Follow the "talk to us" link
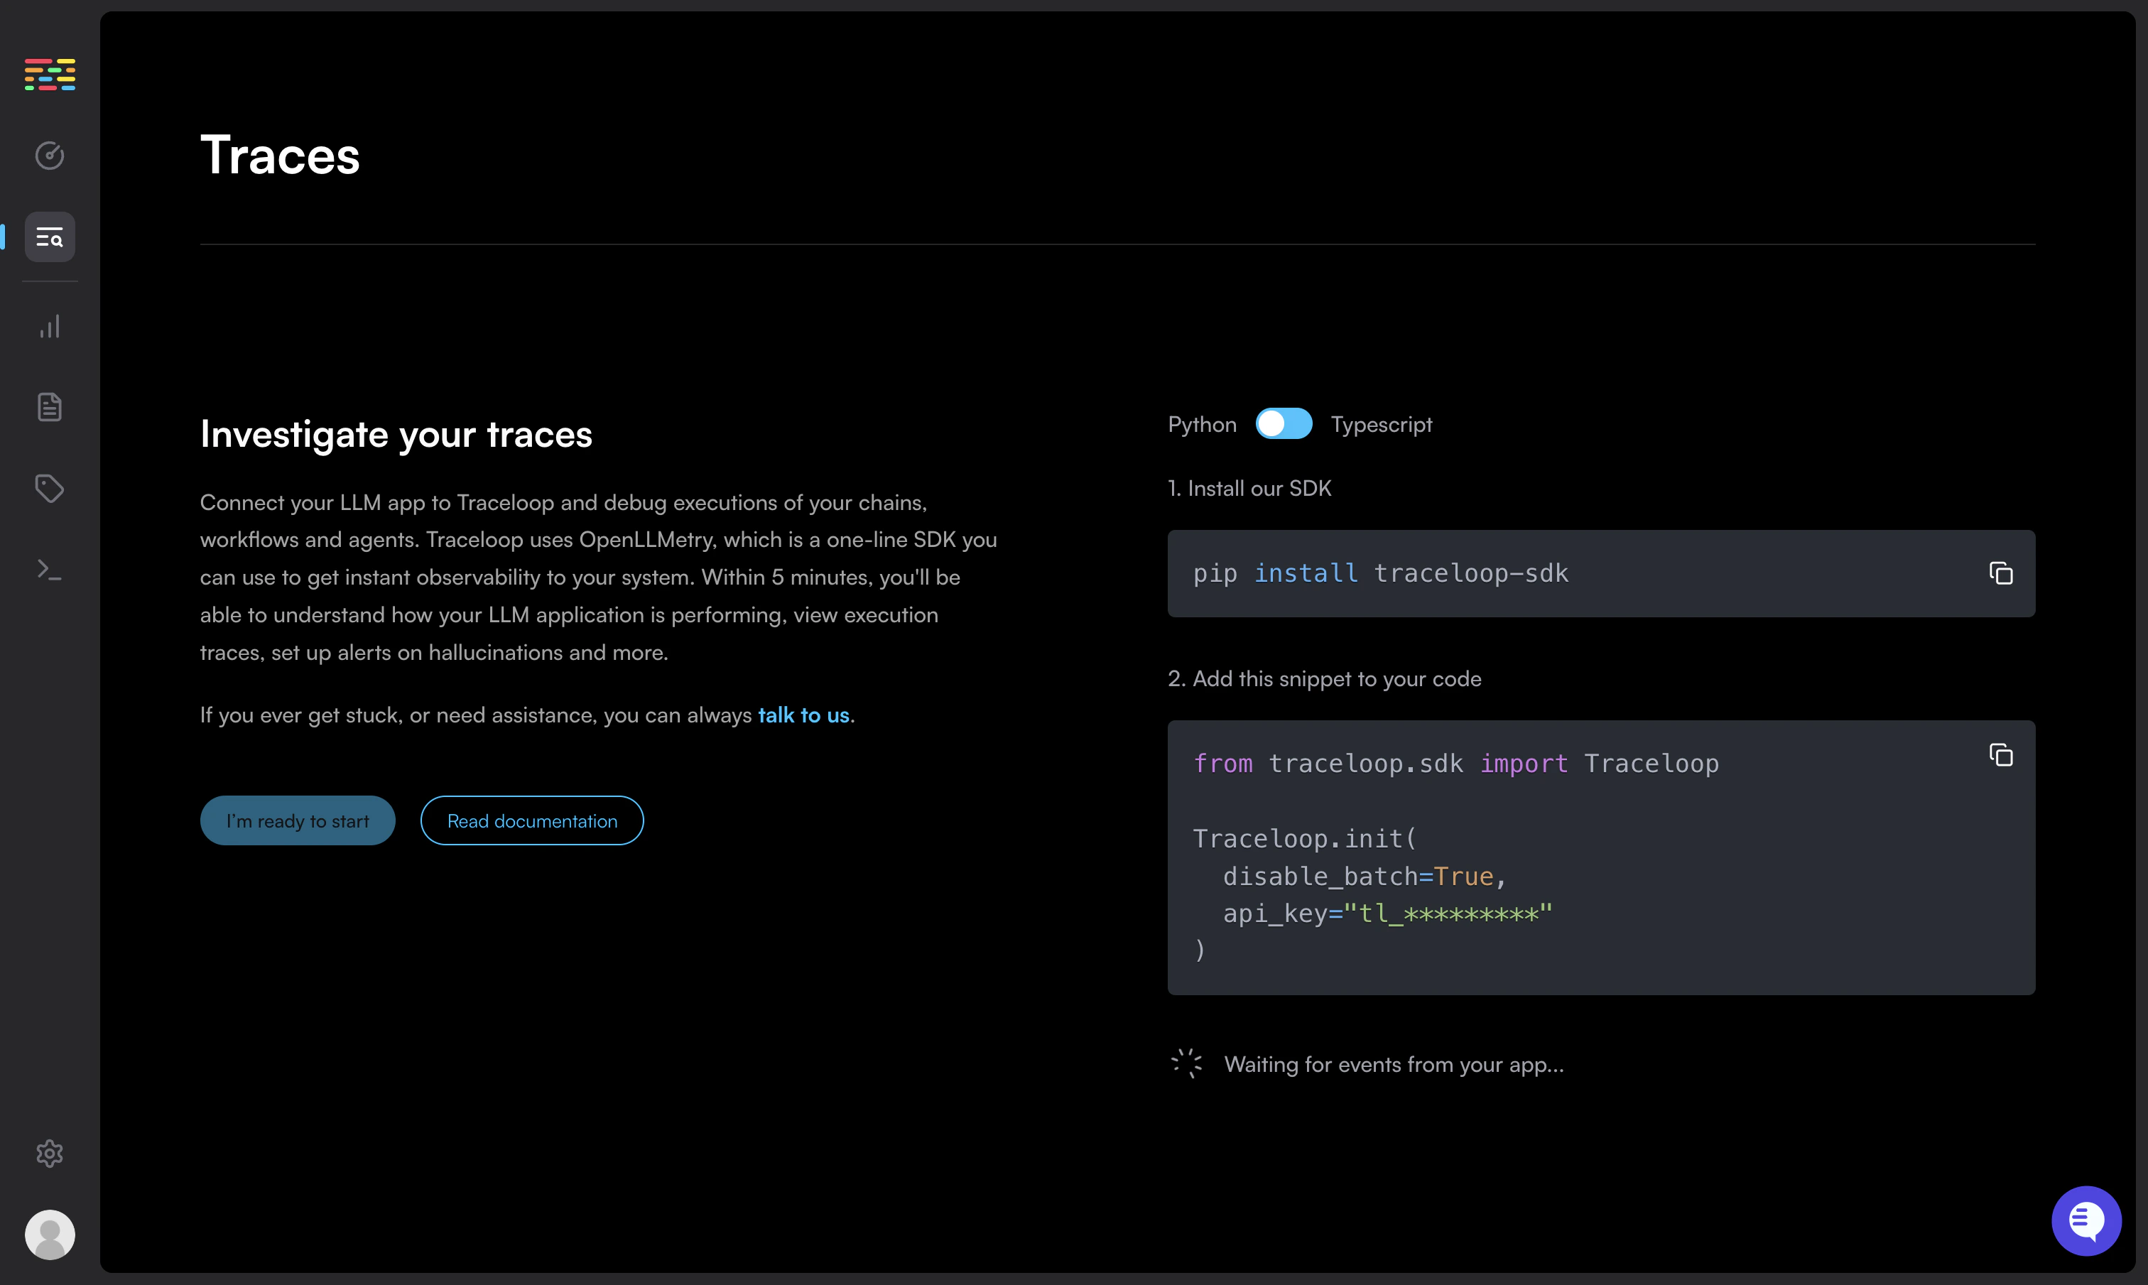This screenshot has height=1285, width=2148. tap(803, 715)
